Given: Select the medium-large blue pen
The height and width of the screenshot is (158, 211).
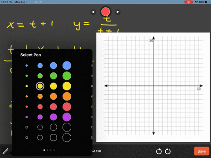Looking at the screenshot, I should 54,65.
